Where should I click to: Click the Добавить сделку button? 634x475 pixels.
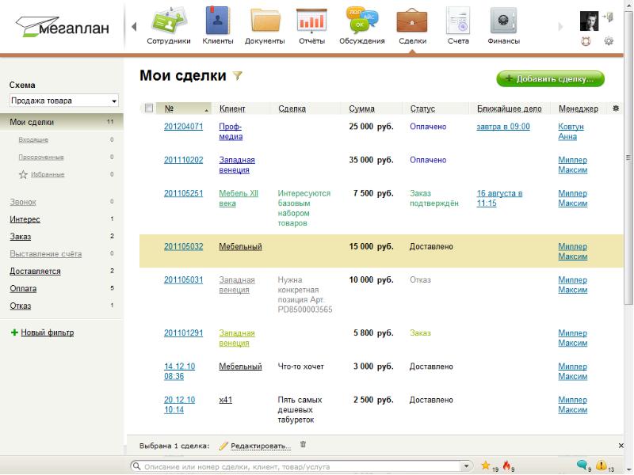pos(550,79)
